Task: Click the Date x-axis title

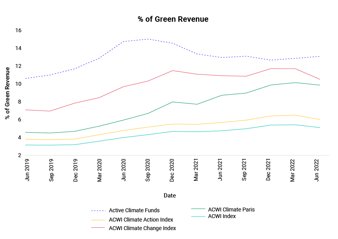Action: 170,196
